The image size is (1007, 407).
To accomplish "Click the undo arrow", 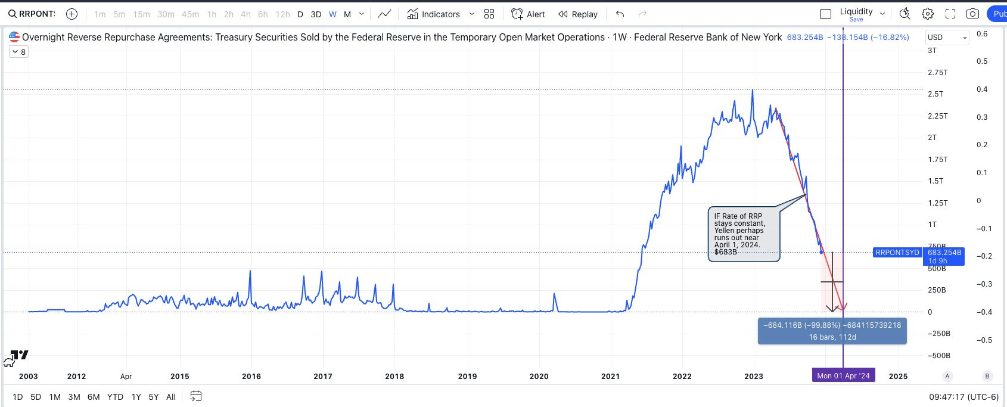I will coord(620,14).
